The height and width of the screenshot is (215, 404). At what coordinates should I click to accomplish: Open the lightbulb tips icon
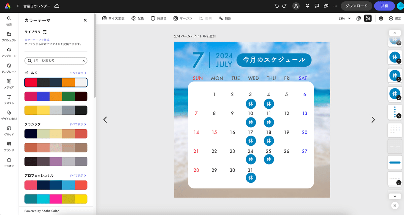[x=307, y=6]
